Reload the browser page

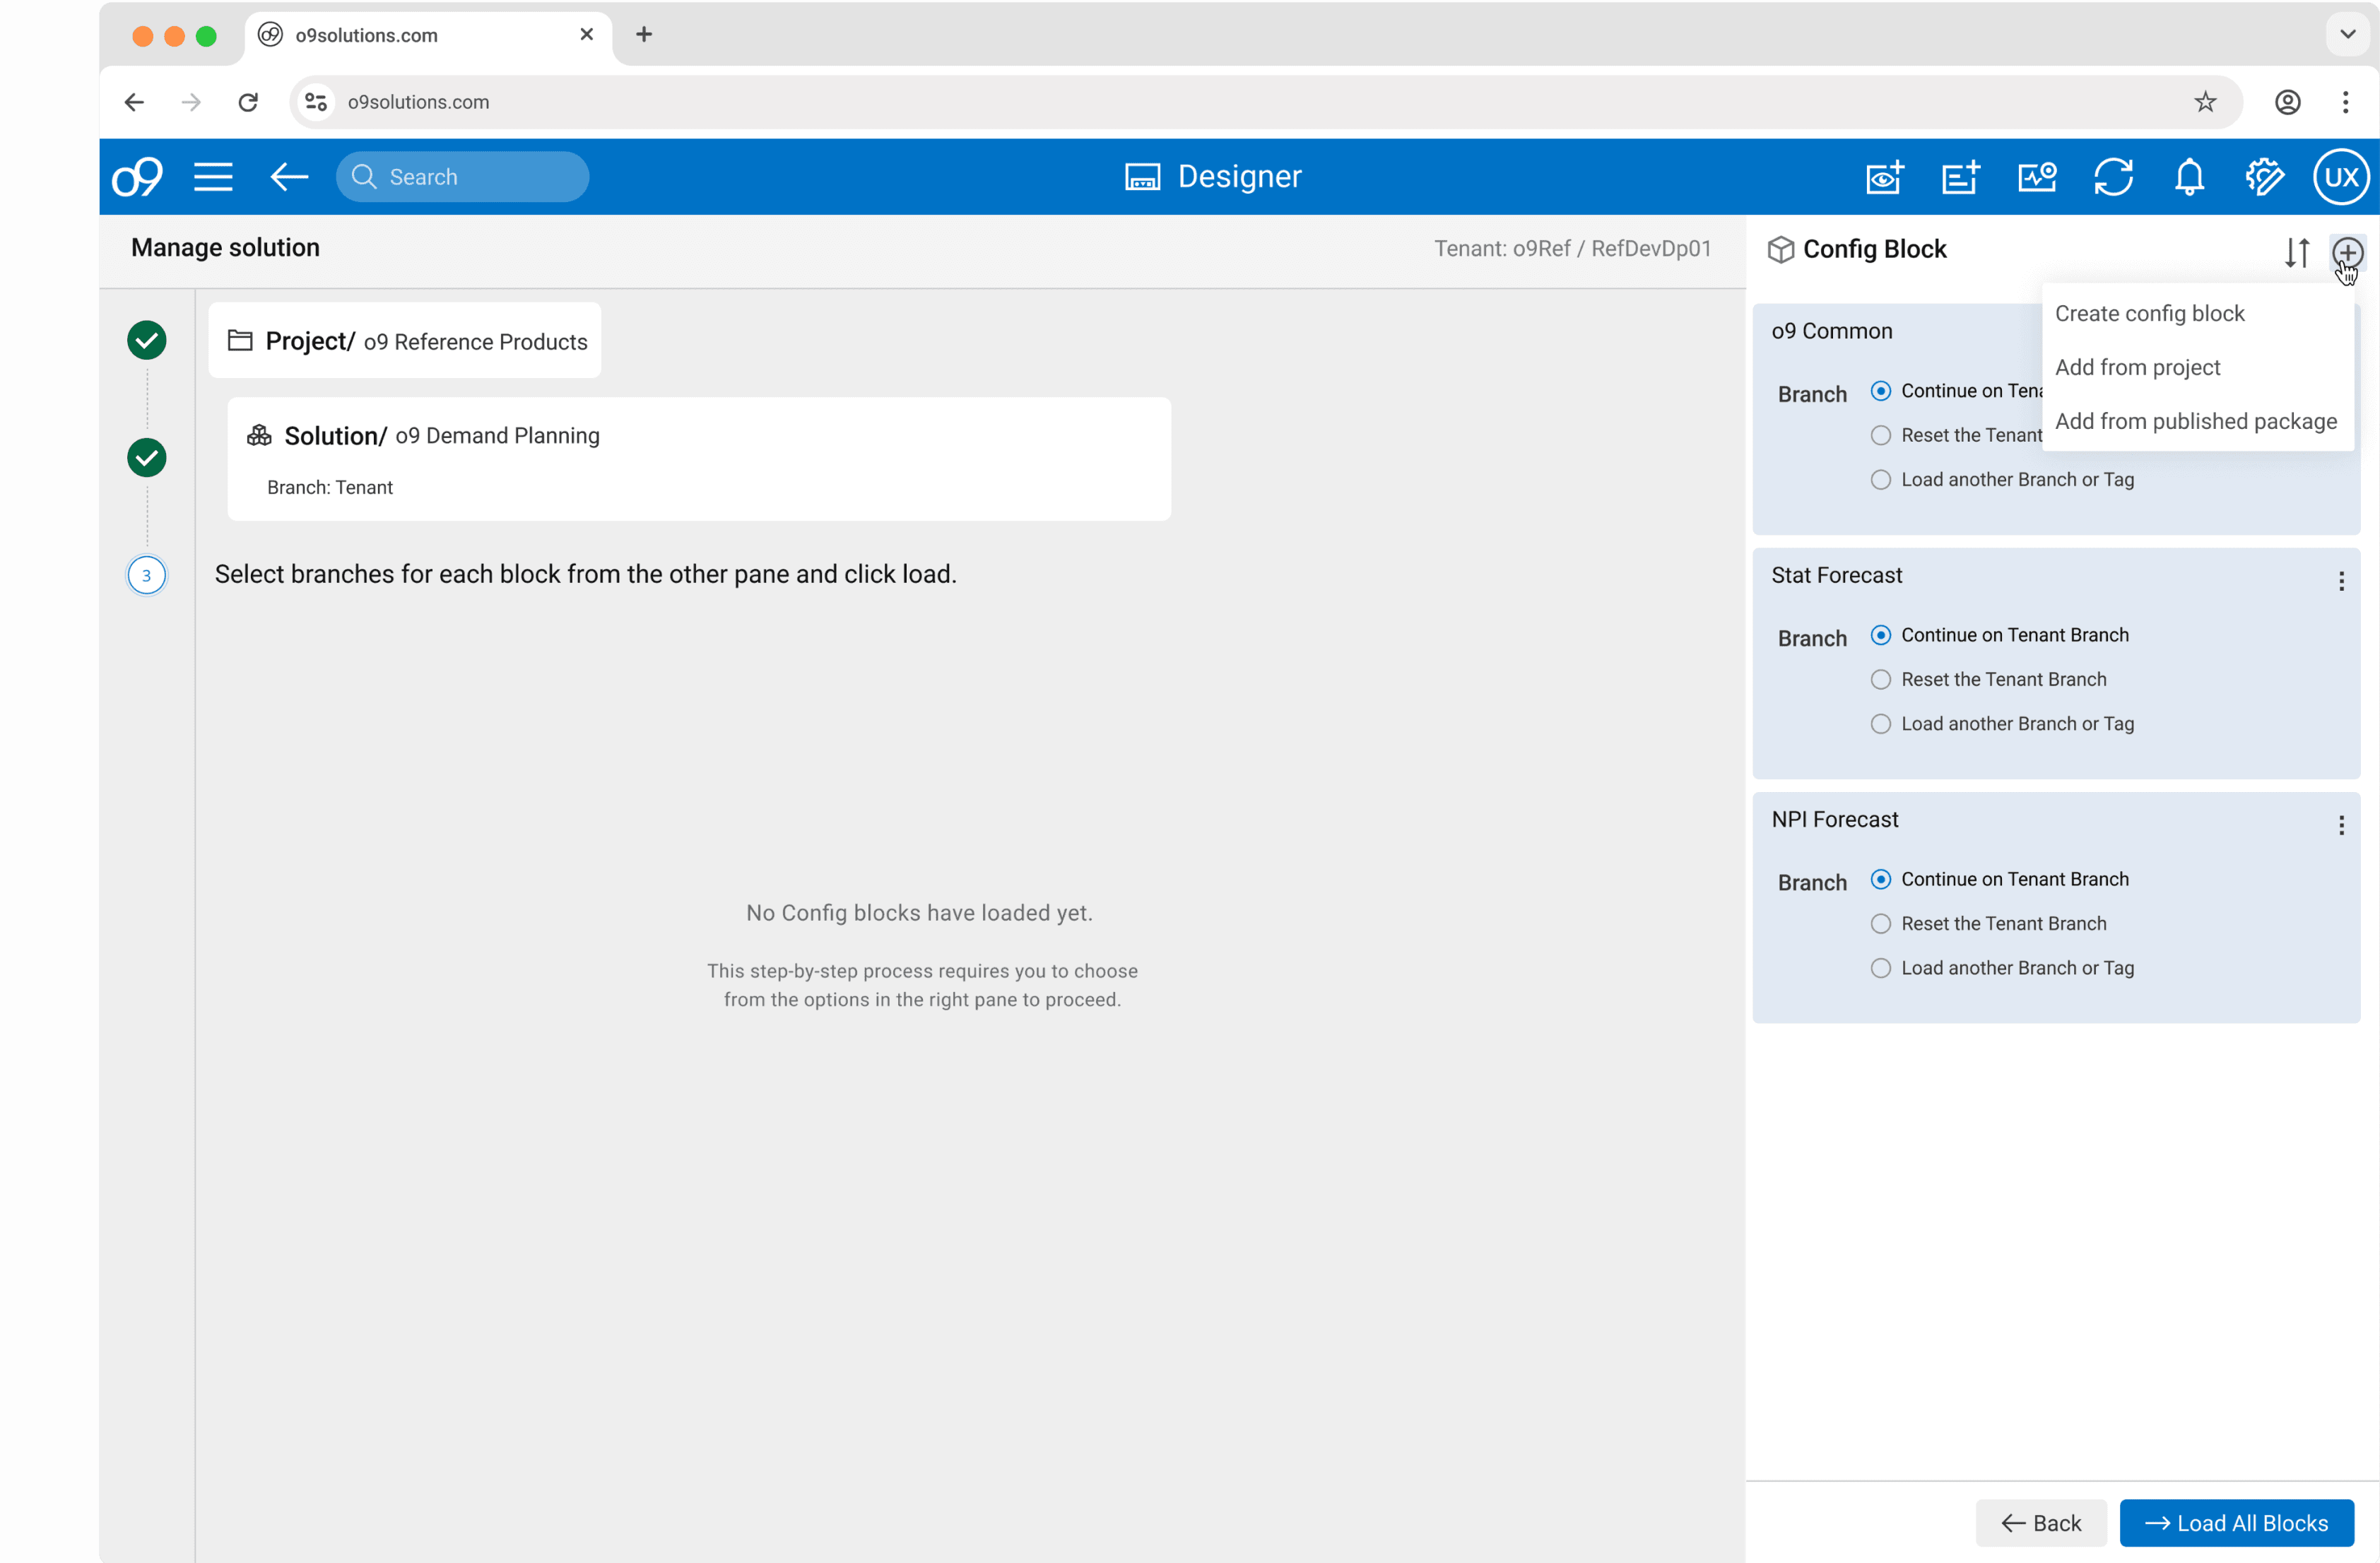tap(248, 102)
